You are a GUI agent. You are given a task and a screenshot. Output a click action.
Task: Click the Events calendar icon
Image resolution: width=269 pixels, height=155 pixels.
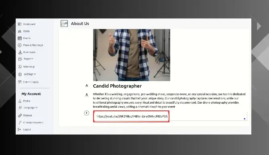tap(20, 38)
